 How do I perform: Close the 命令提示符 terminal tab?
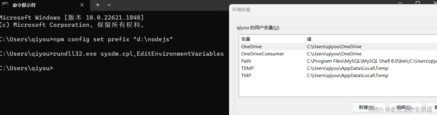coord(82,5)
